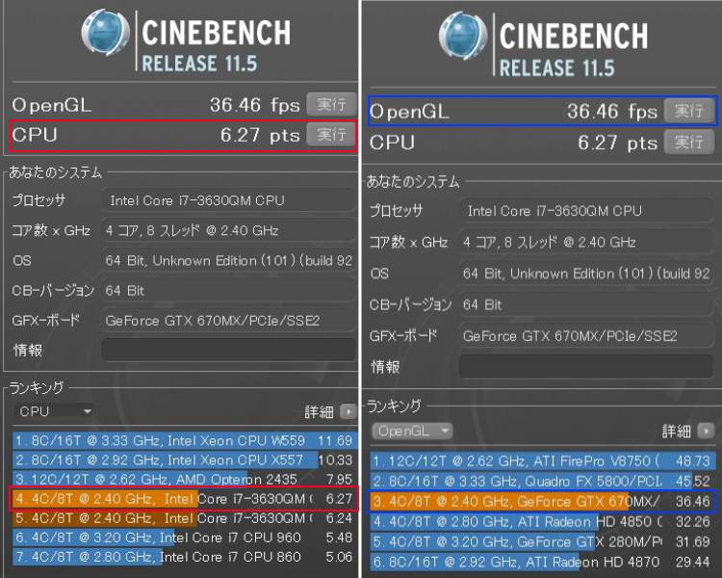Screen dimensions: 722x578
Task: Select ranking row i7-3630QM scoring 6.24
Action: [x=185, y=518]
